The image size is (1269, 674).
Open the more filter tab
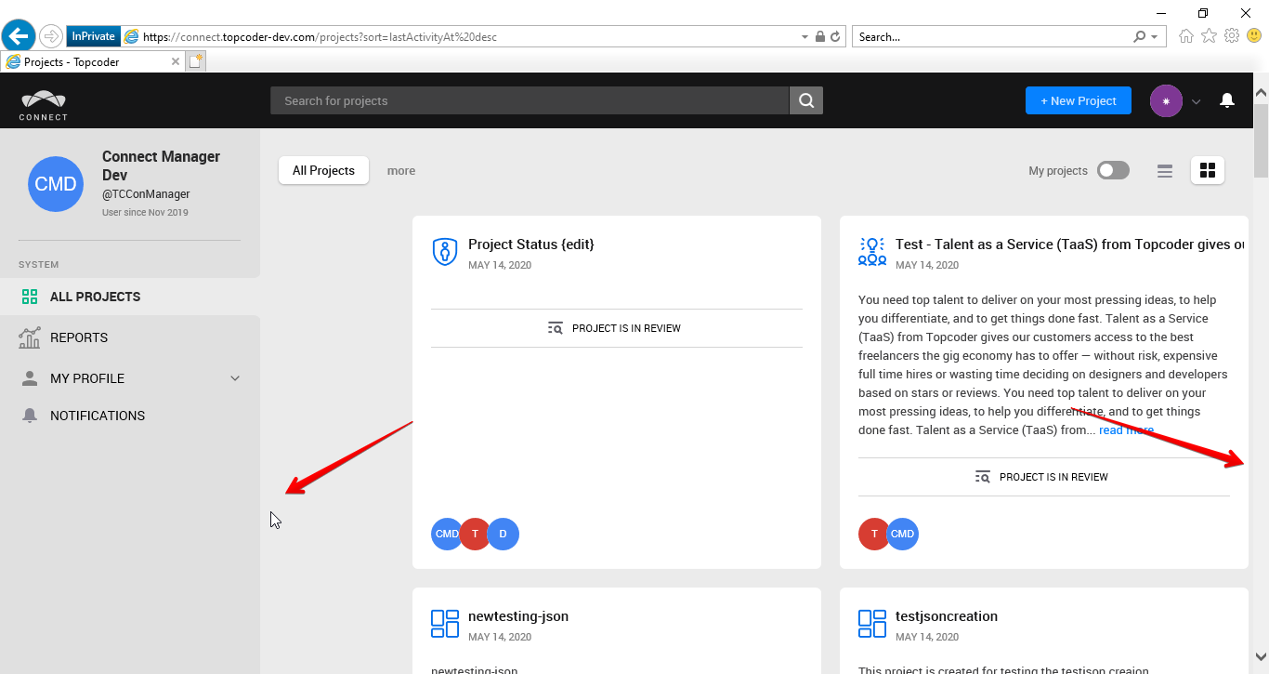coord(401,170)
